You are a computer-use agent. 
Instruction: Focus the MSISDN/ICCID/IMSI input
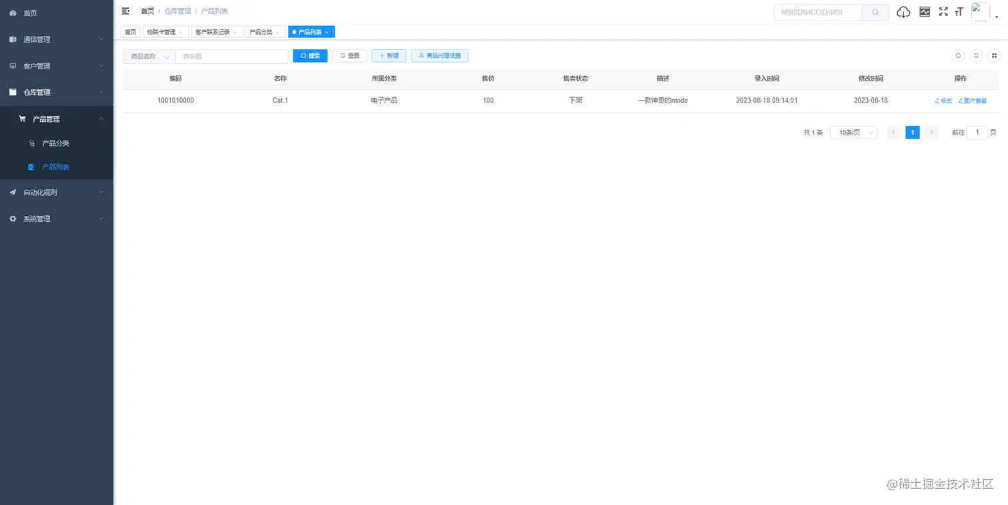click(x=818, y=12)
